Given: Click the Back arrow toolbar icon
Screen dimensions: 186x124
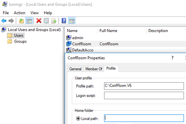Looking at the screenshot, I should coord(4,21).
